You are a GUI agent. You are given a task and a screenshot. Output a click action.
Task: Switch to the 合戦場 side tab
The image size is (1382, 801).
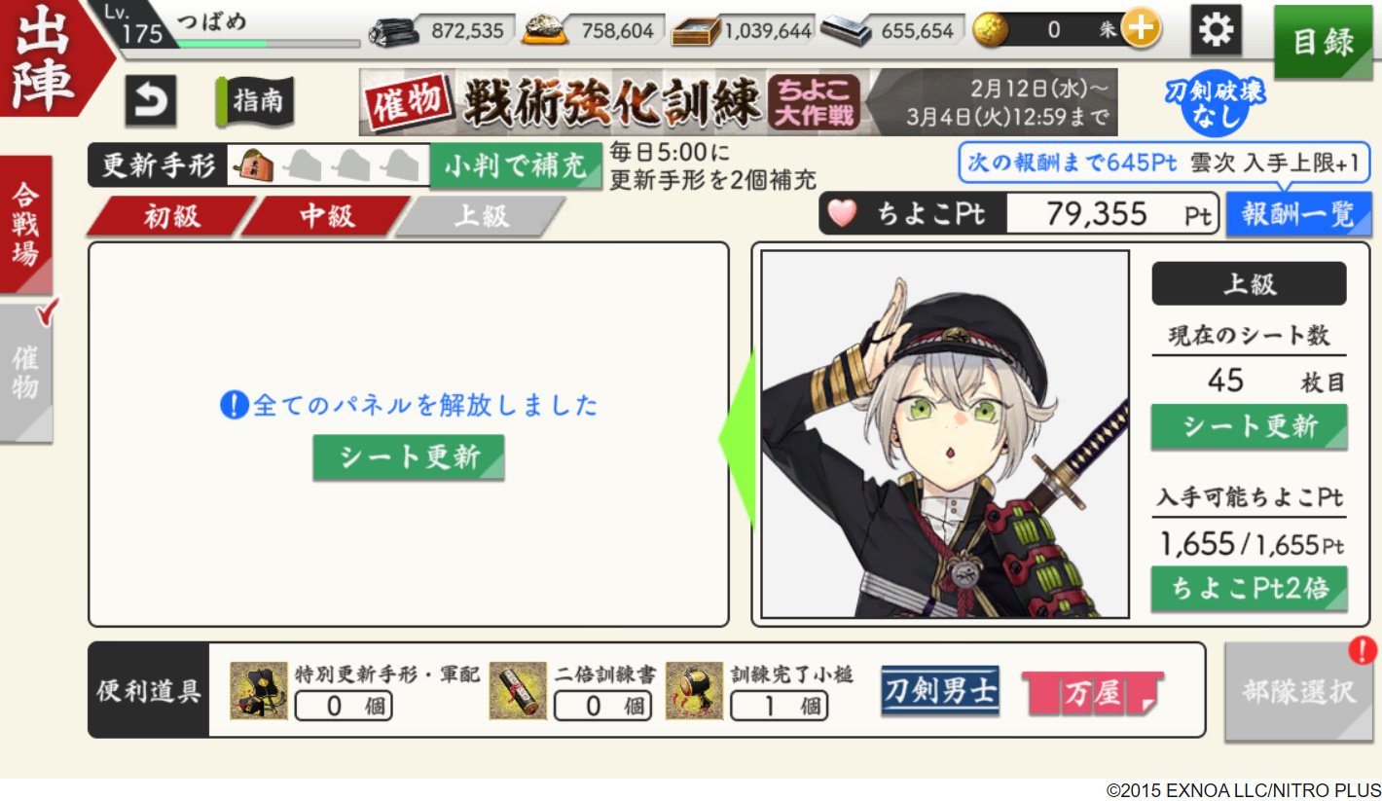(26, 225)
